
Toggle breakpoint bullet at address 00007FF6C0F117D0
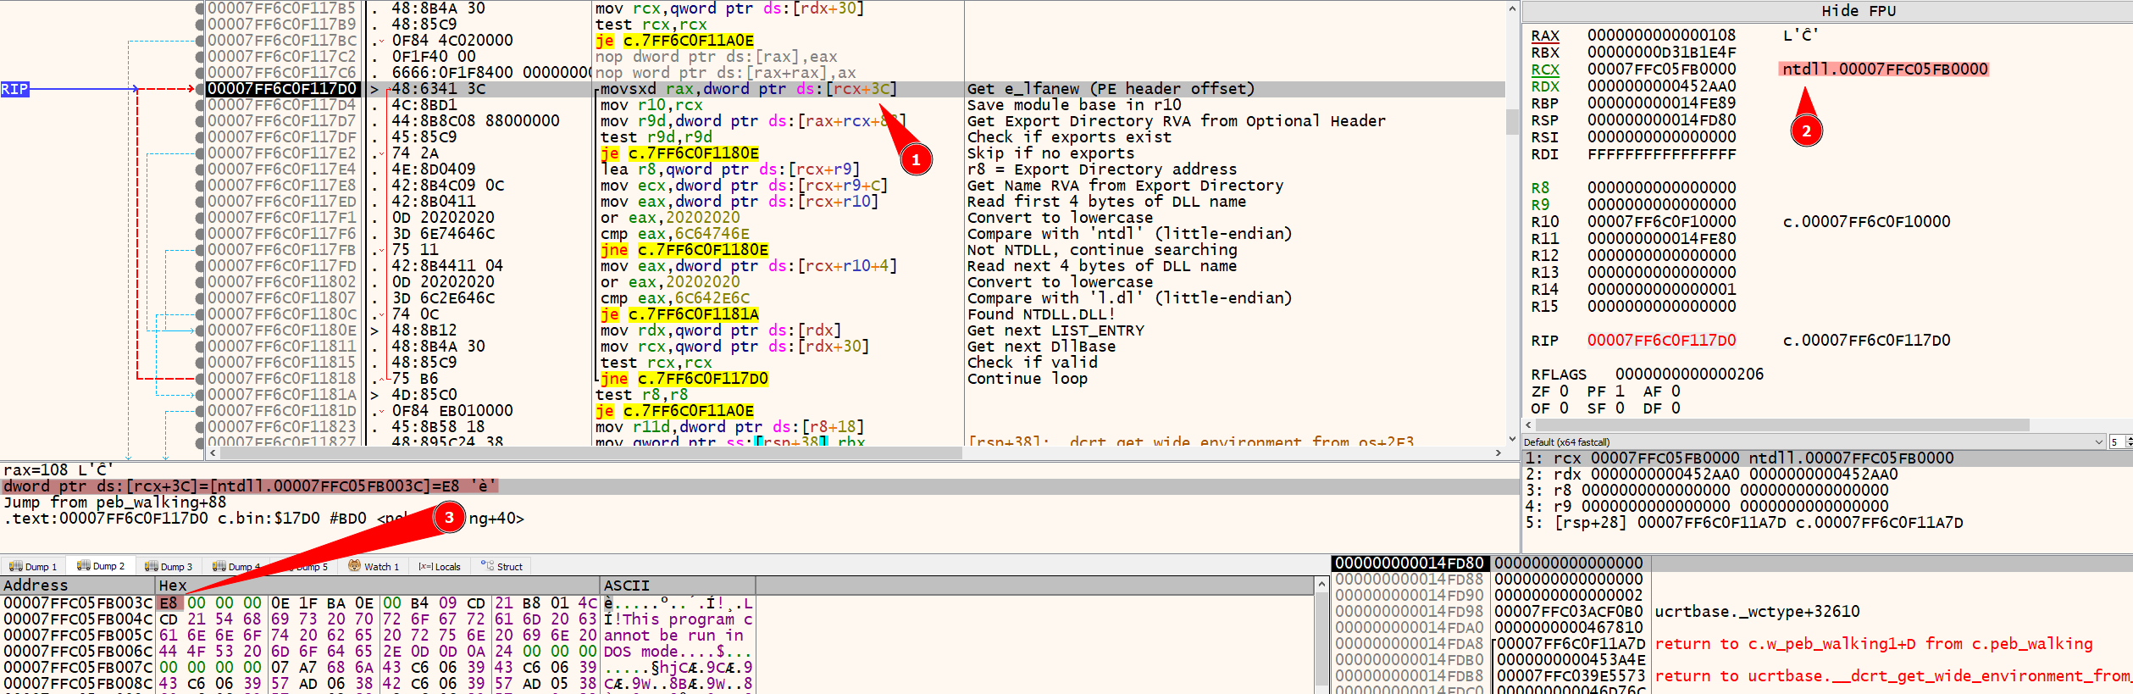pyautogui.click(x=200, y=89)
